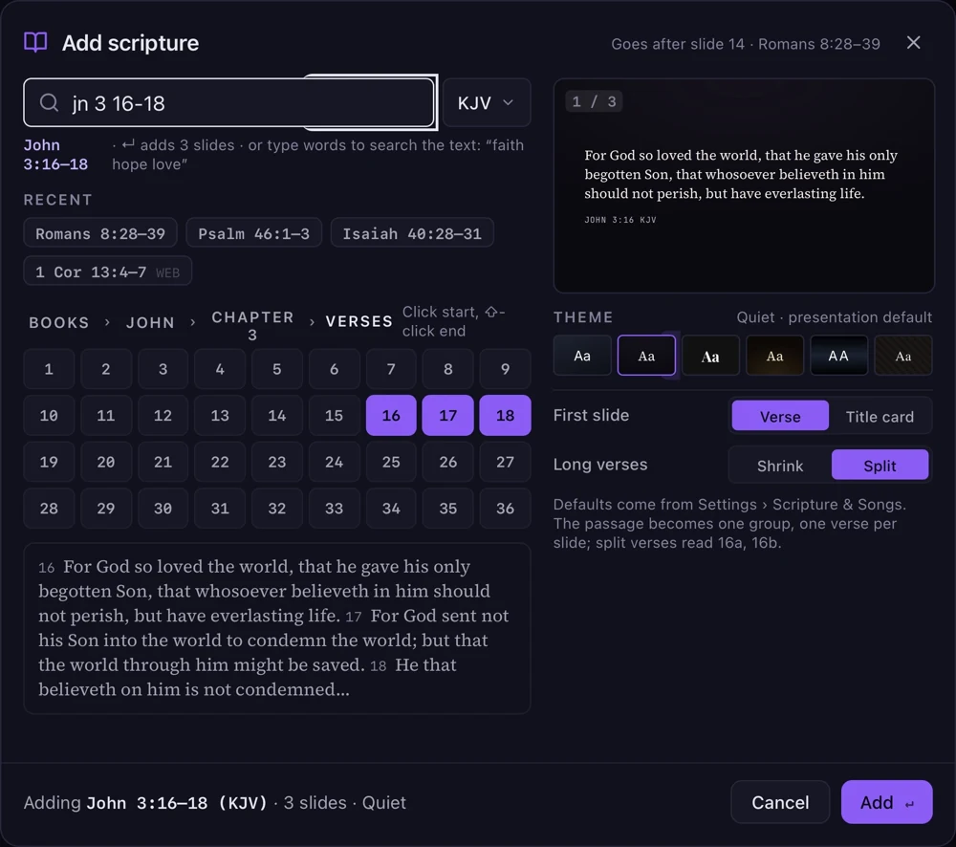Image resolution: width=956 pixels, height=847 pixels.
Task: Select verse 9 in the grid
Action: (x=505, y=369)
